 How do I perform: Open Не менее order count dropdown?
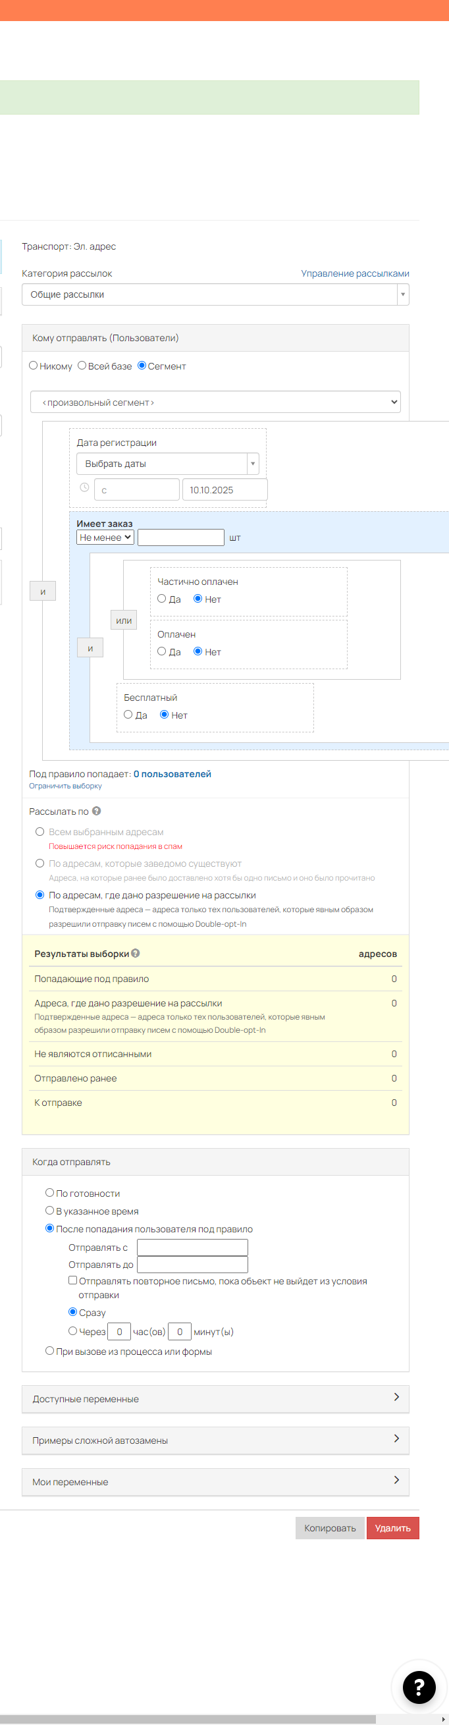pos(105,537)
